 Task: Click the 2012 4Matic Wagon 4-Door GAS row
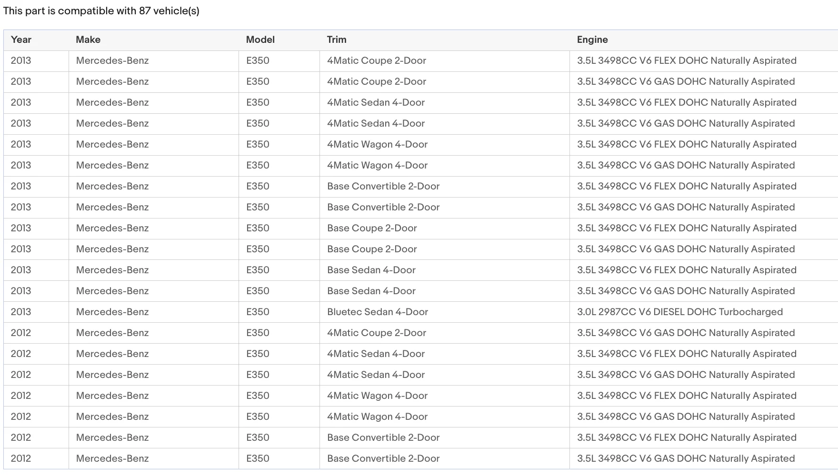421,417
